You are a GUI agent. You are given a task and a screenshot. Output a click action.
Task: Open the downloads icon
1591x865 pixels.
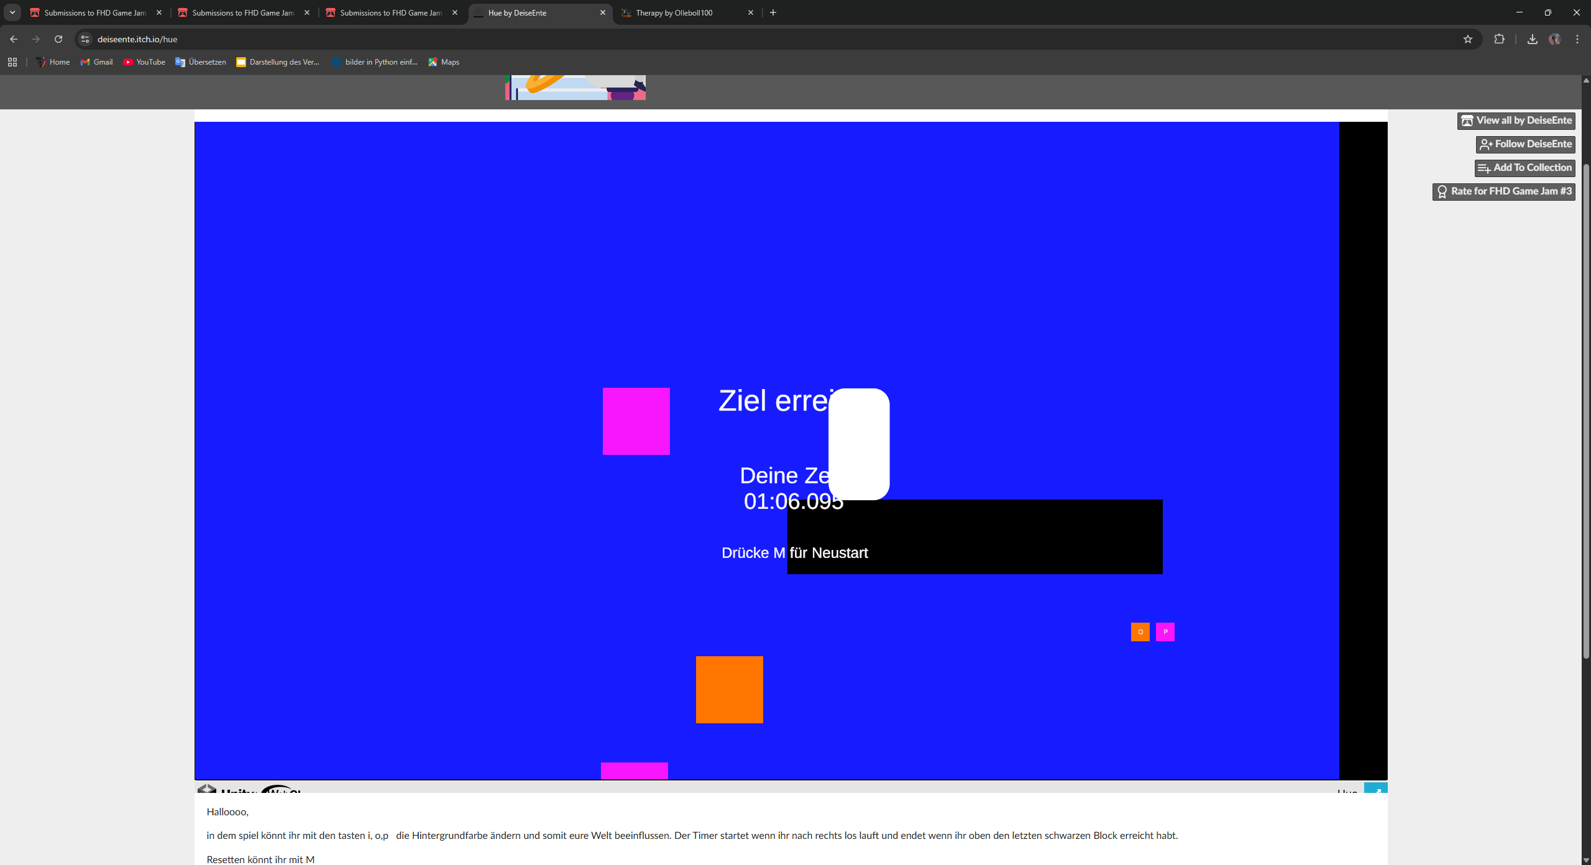(1532, 39)
